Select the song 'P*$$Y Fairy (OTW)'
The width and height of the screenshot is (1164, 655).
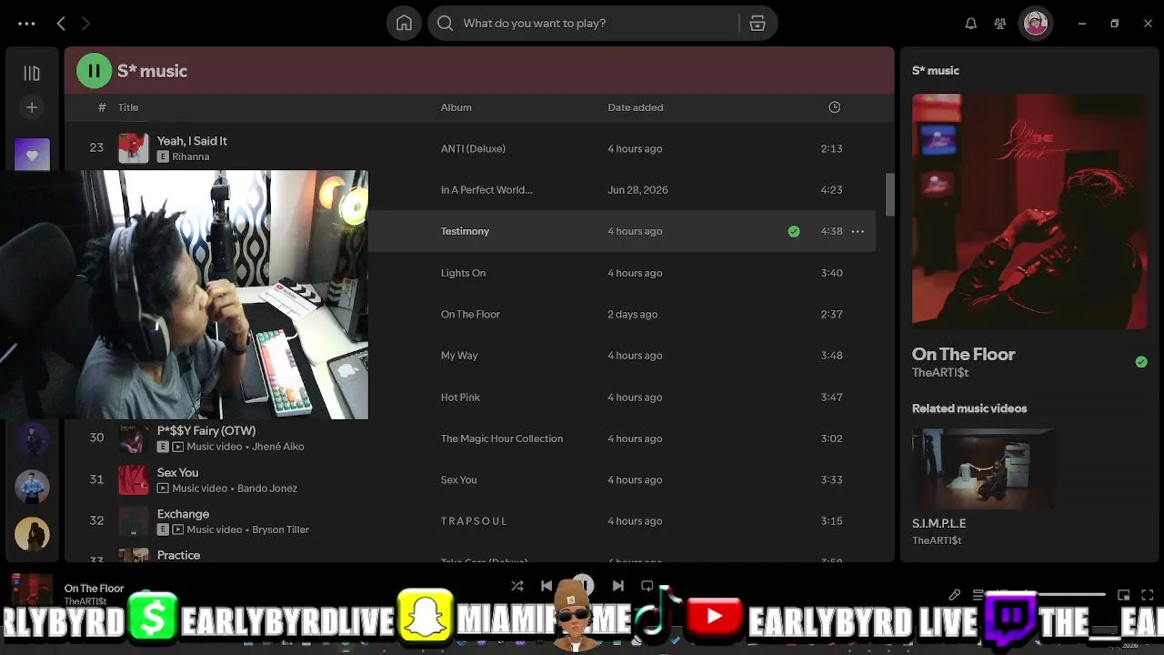tap(206, 430)
